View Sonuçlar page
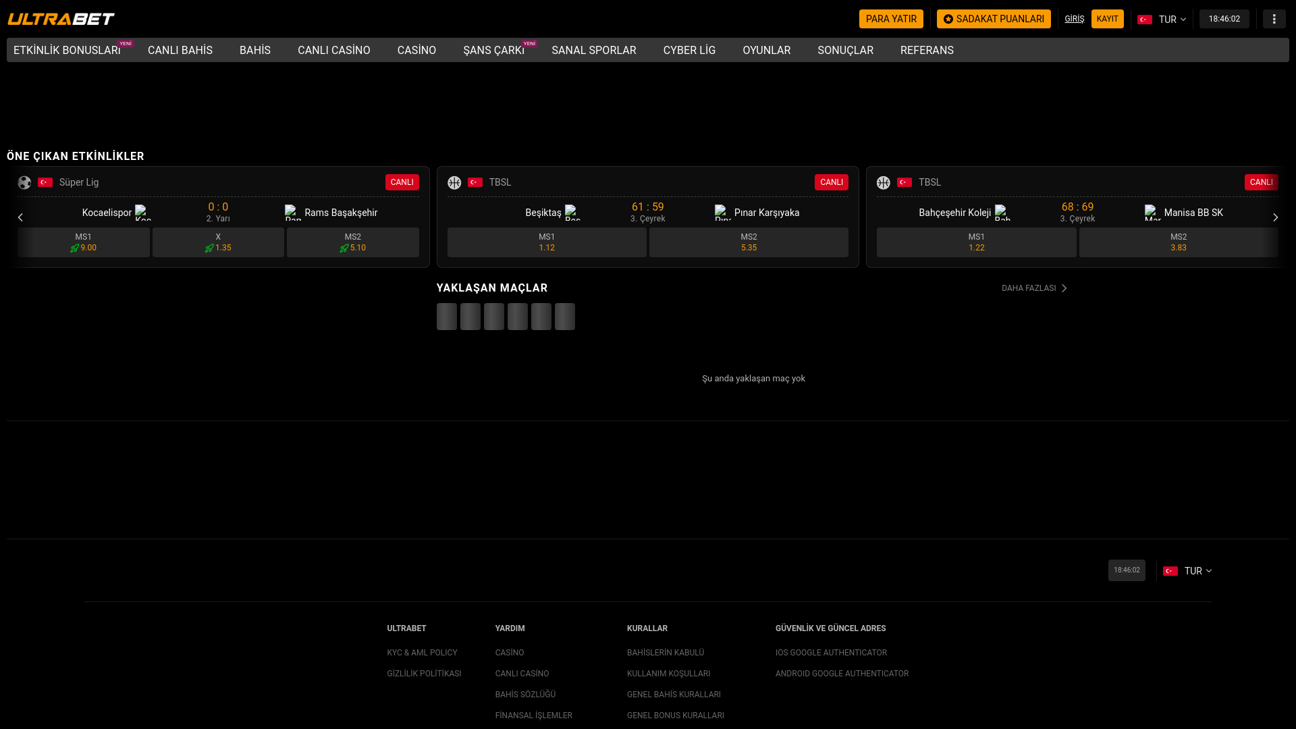The image size is (1296, 729). (845, 50)
